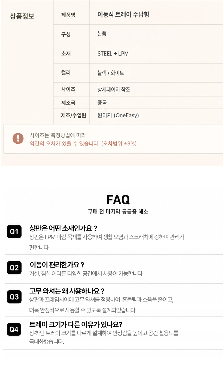Click the FAQ heading

(118, 200)
